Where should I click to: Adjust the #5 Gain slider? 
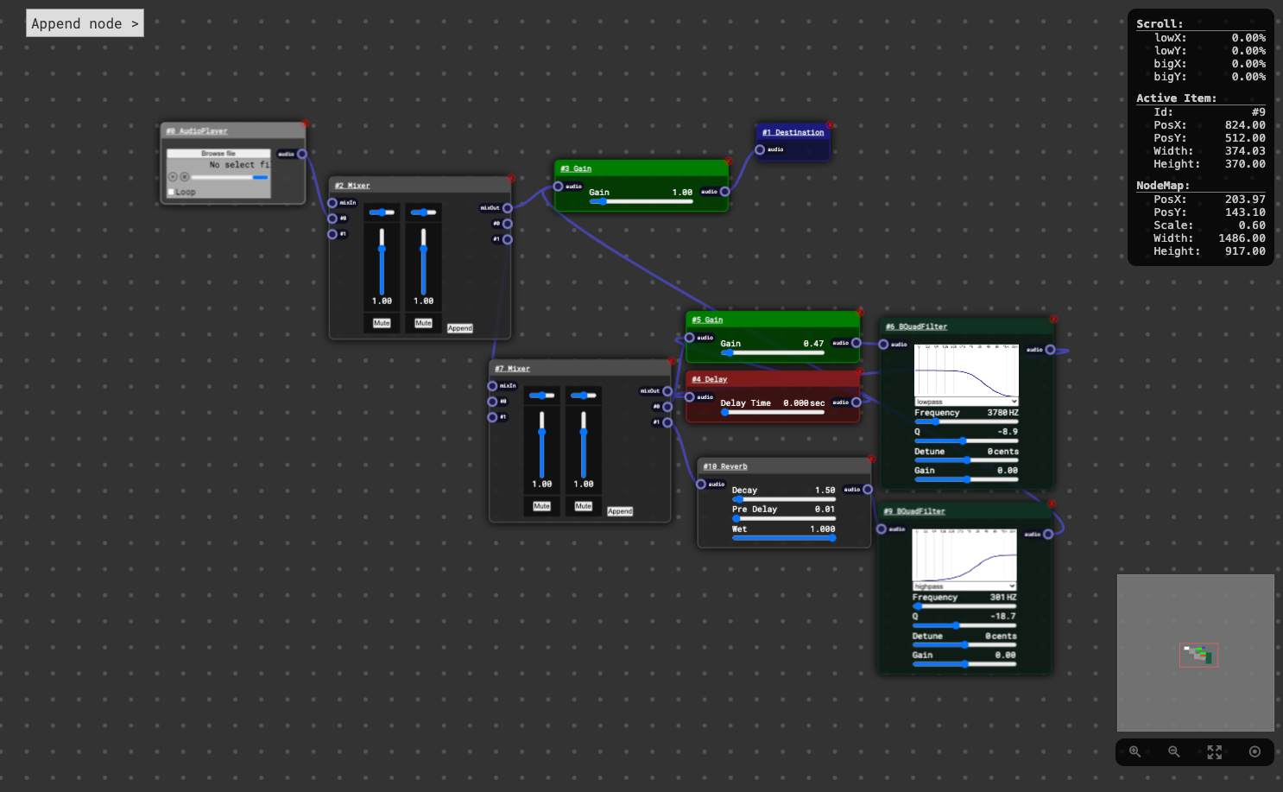coord(772,353)
